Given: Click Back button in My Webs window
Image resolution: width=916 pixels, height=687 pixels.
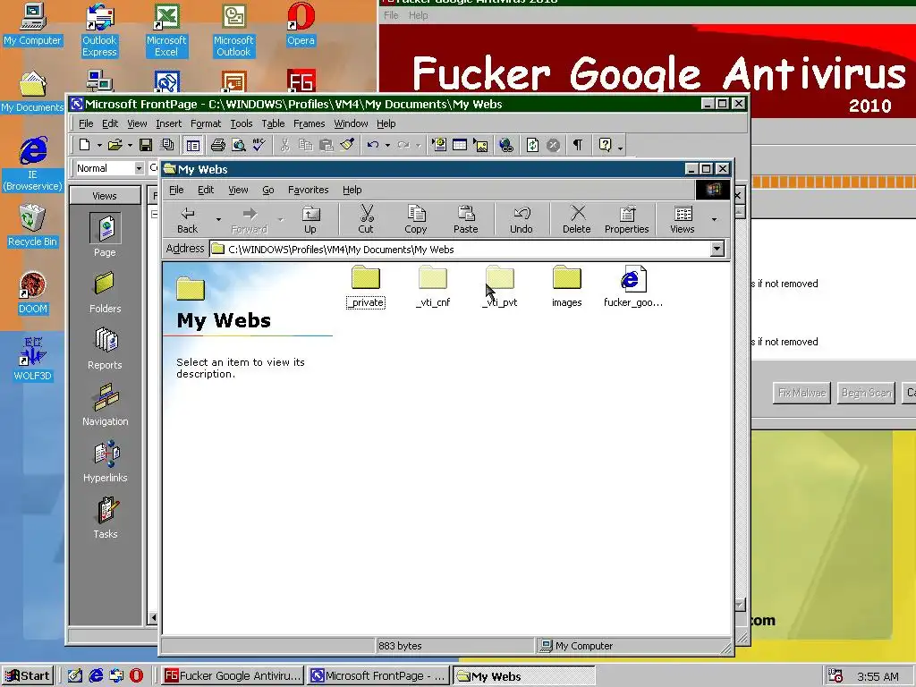Looking at the screenshot, I should pos(188,220).
